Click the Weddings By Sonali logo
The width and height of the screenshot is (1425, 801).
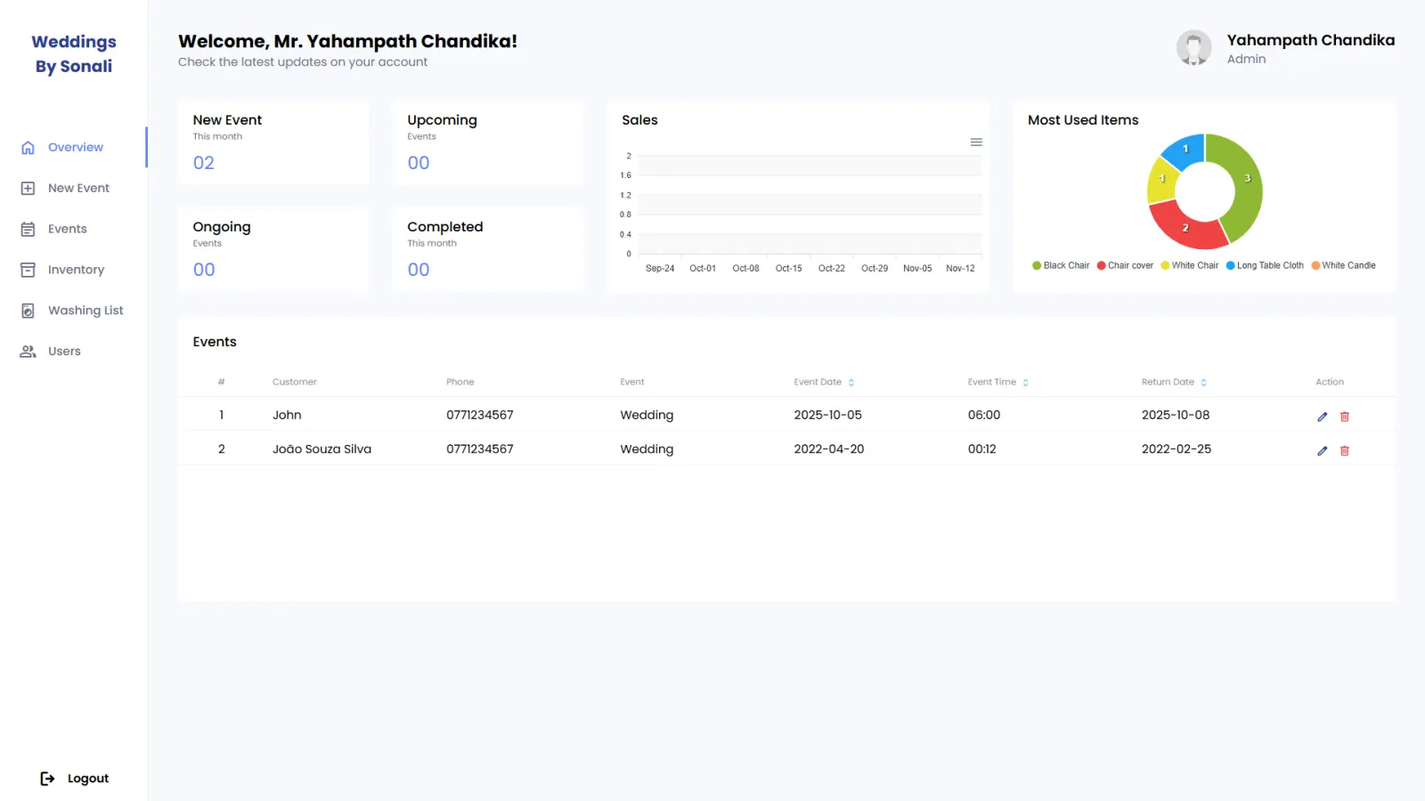[x=74, y=53]
